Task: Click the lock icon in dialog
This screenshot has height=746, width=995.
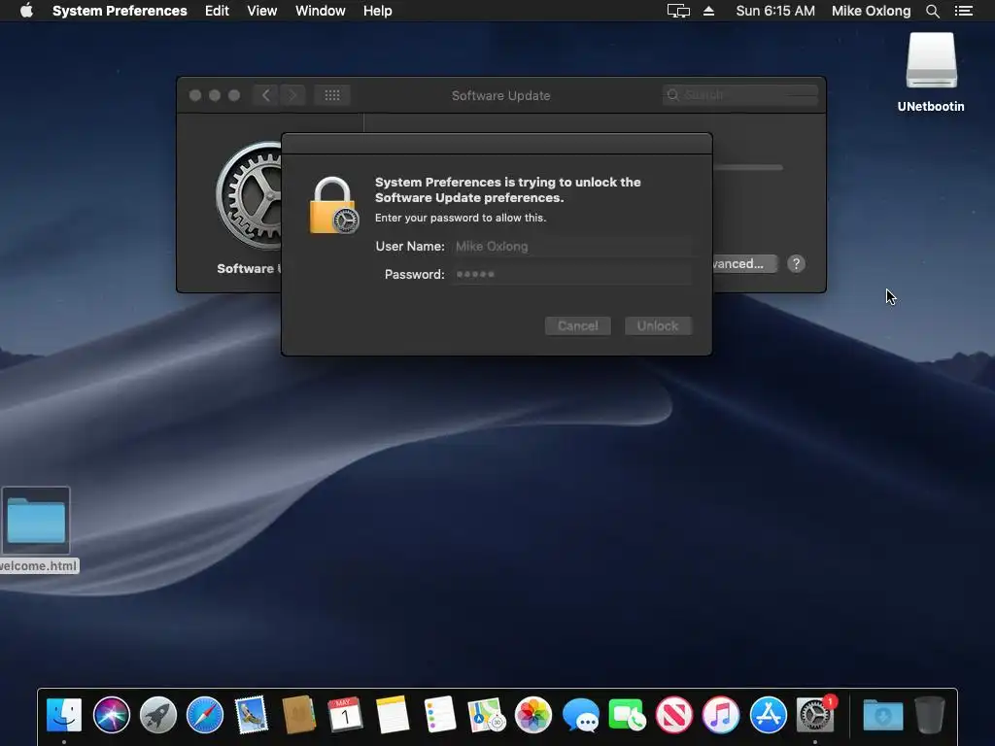Action: (x=334, y=206)
